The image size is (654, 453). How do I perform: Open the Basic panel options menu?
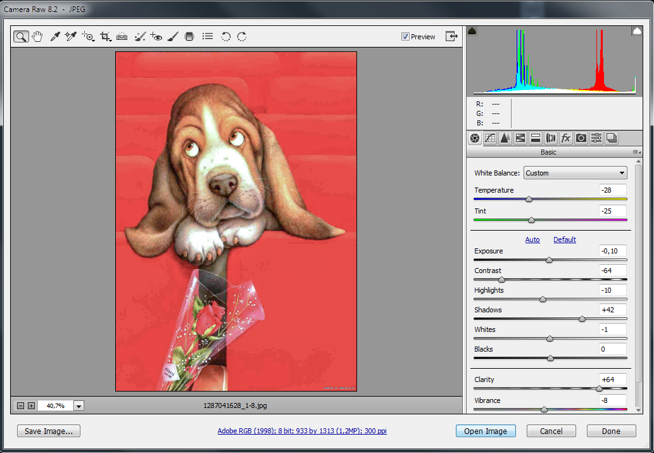[x=635, y=152]
